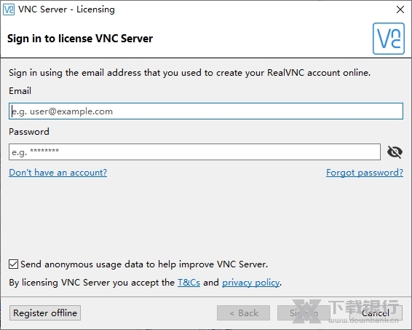View the privacy policy link
412x330 pixels.
click(250, 283)
